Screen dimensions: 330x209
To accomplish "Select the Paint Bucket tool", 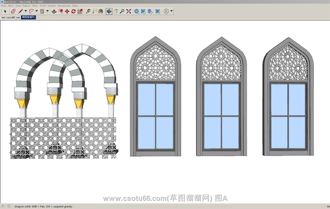I will (x=101, y=11).
